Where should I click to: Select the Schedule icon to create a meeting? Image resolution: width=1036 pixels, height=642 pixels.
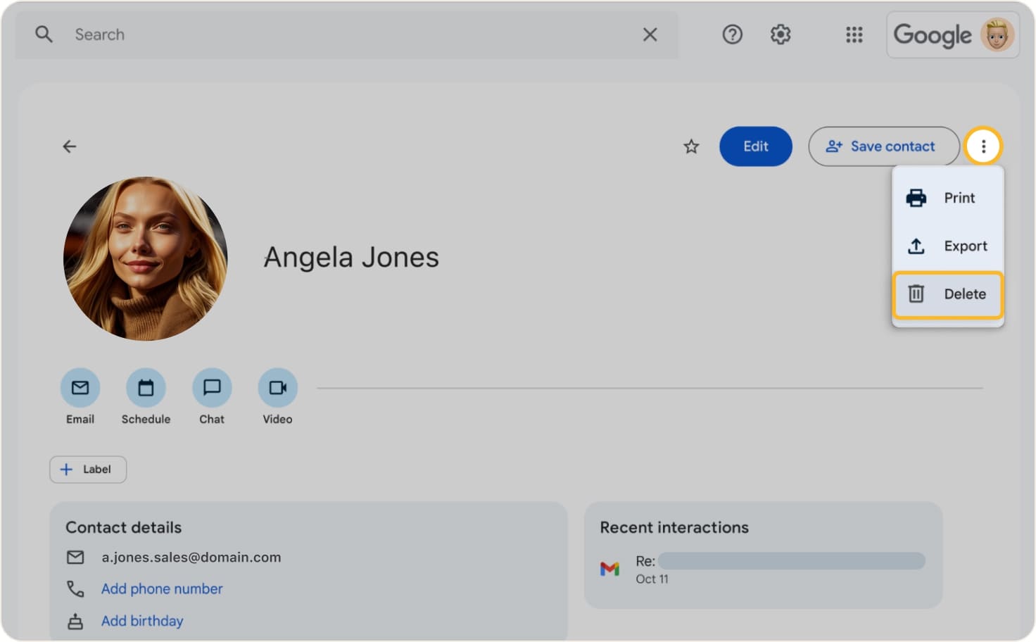point(146,388)
